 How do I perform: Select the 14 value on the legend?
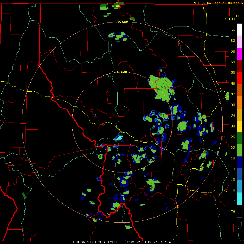point(233,169)
